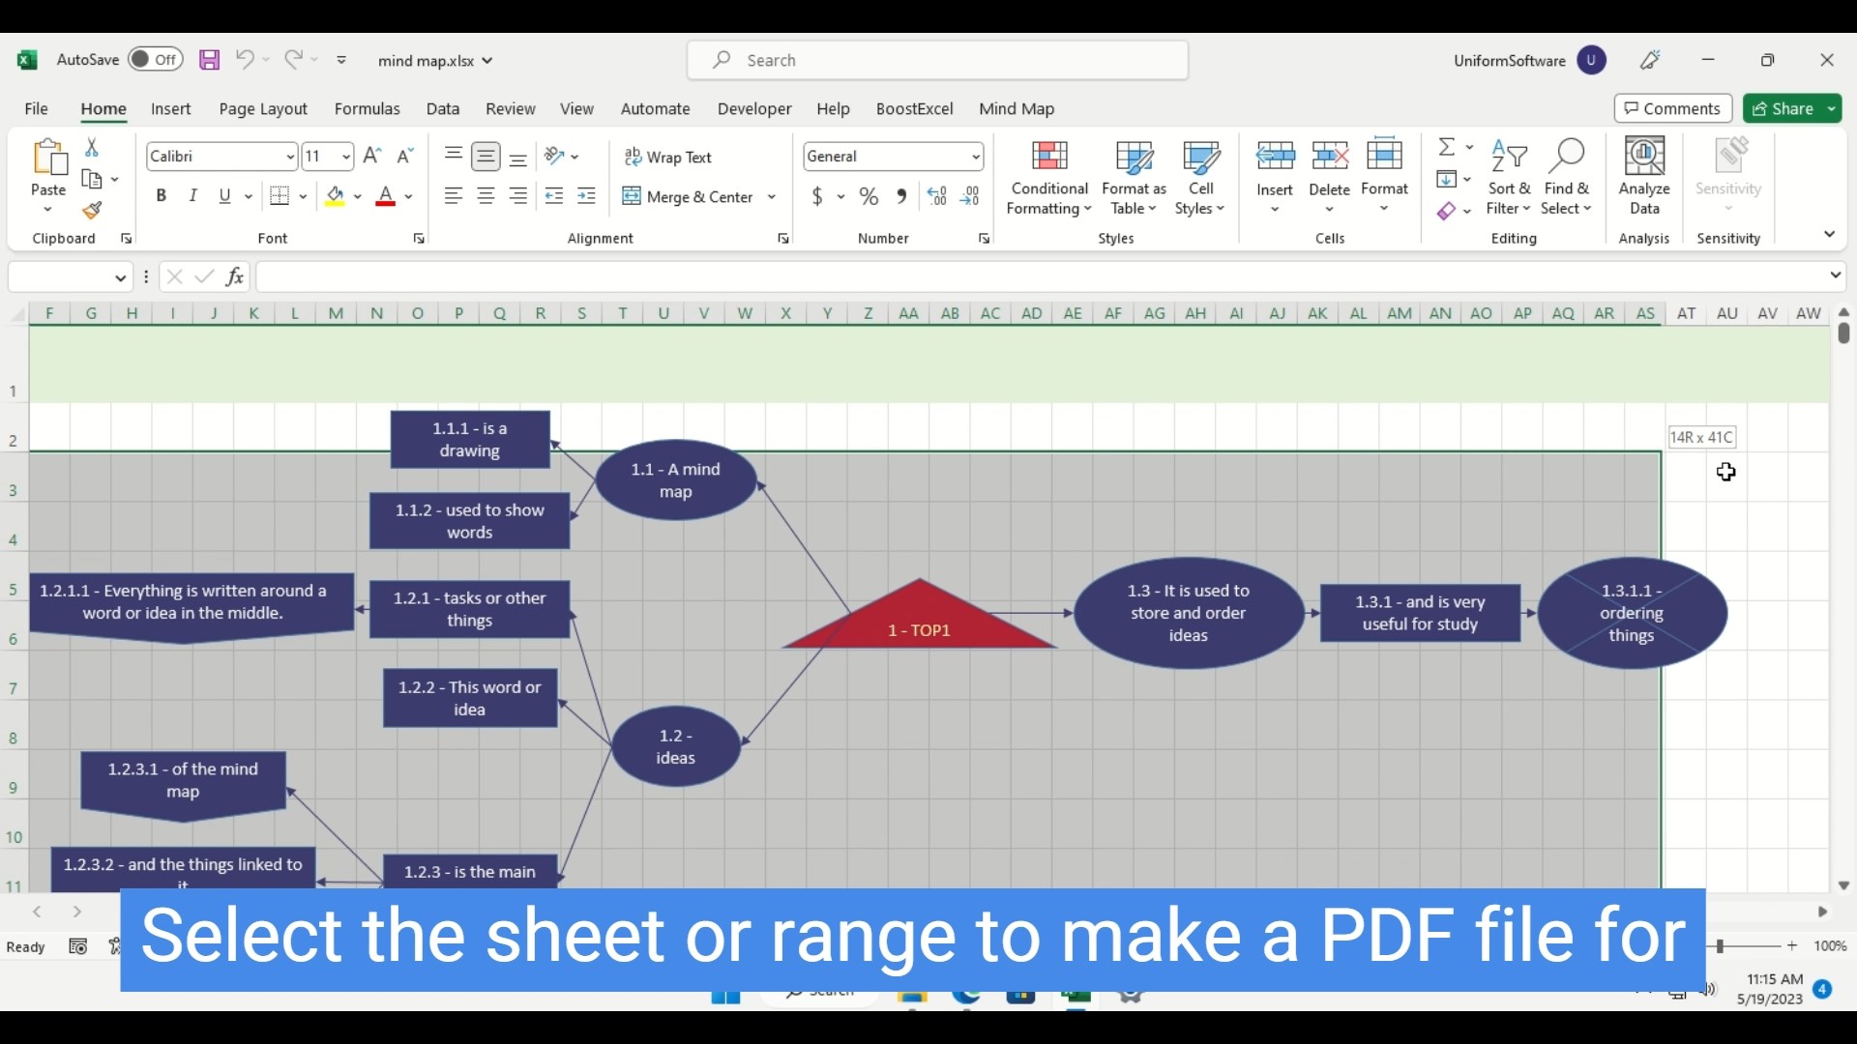The height and width of the screenshot is (1044, 1857).
Task: Click the Save icon in title bar
Action: (209, 60)
